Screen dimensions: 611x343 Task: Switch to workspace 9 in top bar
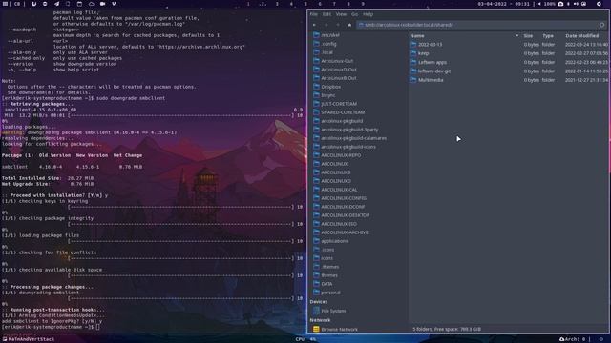pos(363,4)
